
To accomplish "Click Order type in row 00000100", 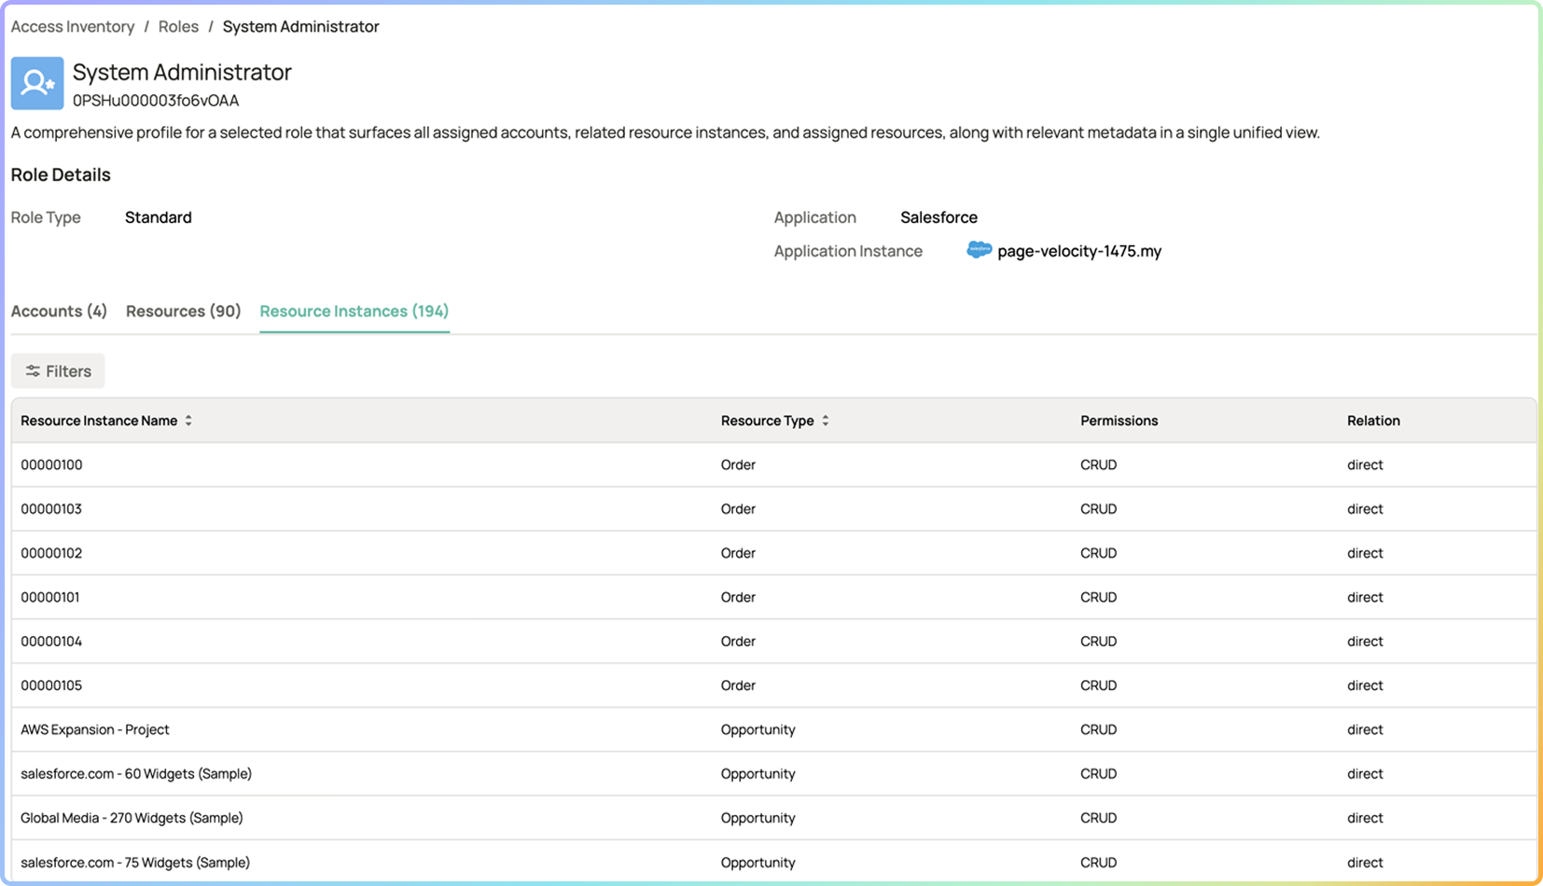I will click(738, 464).
